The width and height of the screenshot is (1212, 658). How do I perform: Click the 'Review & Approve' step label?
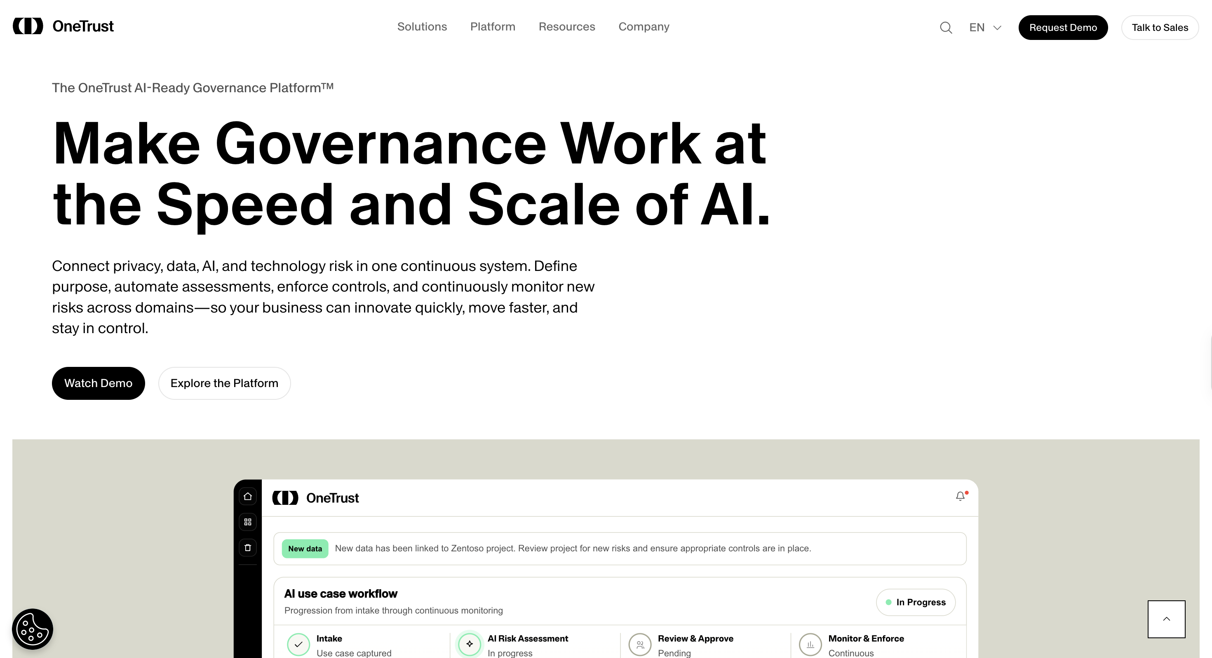click(695, 638)
